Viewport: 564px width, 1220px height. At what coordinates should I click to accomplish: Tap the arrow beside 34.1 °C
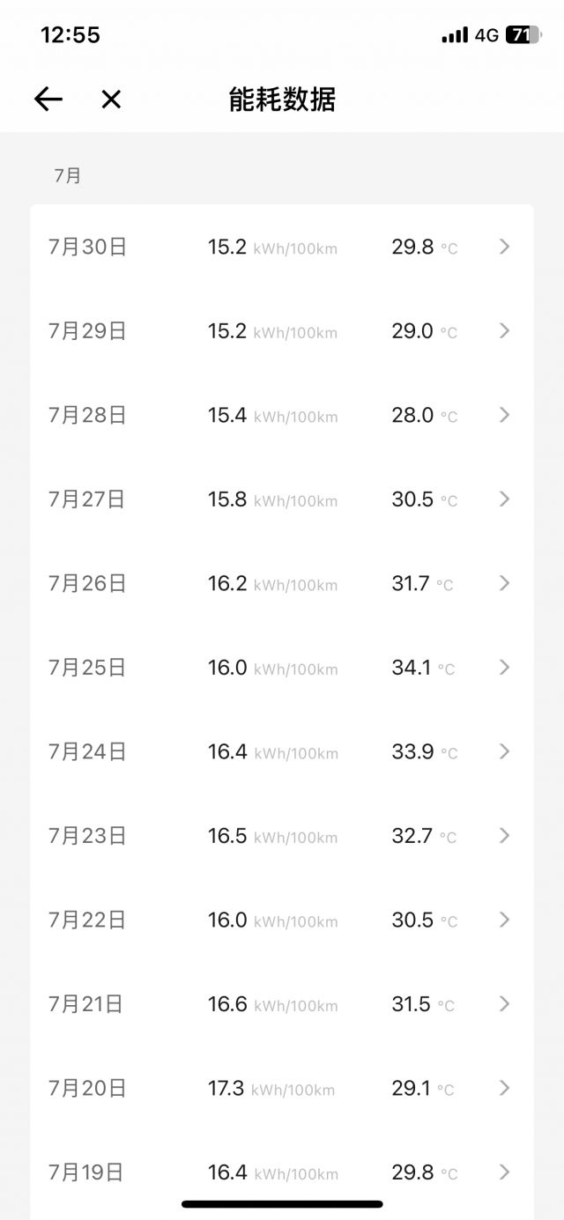coord(504,667)
